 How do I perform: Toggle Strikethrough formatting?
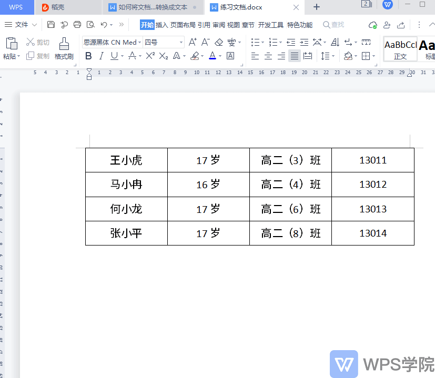pos(132,56)
